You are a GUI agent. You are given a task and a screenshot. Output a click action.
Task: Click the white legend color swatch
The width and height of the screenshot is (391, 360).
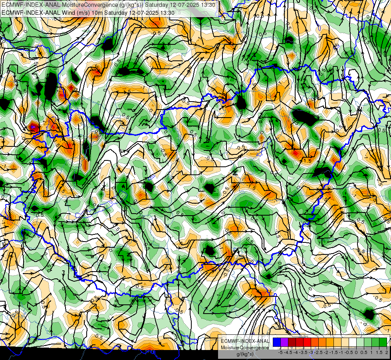(353, 342)
